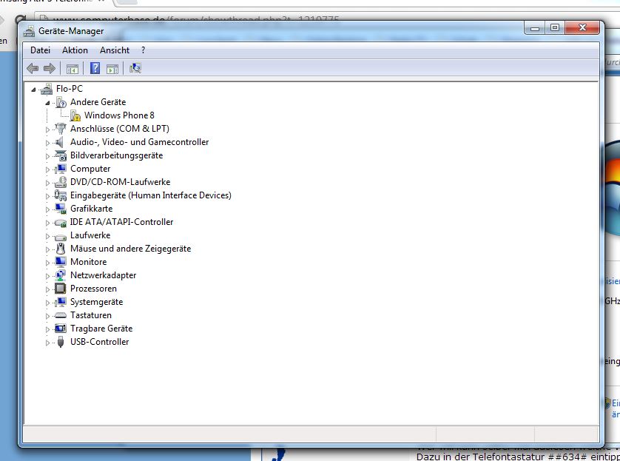Collapse the Andere Geräte node
This screenshot has width=620, height=461.
coord(47,103)
